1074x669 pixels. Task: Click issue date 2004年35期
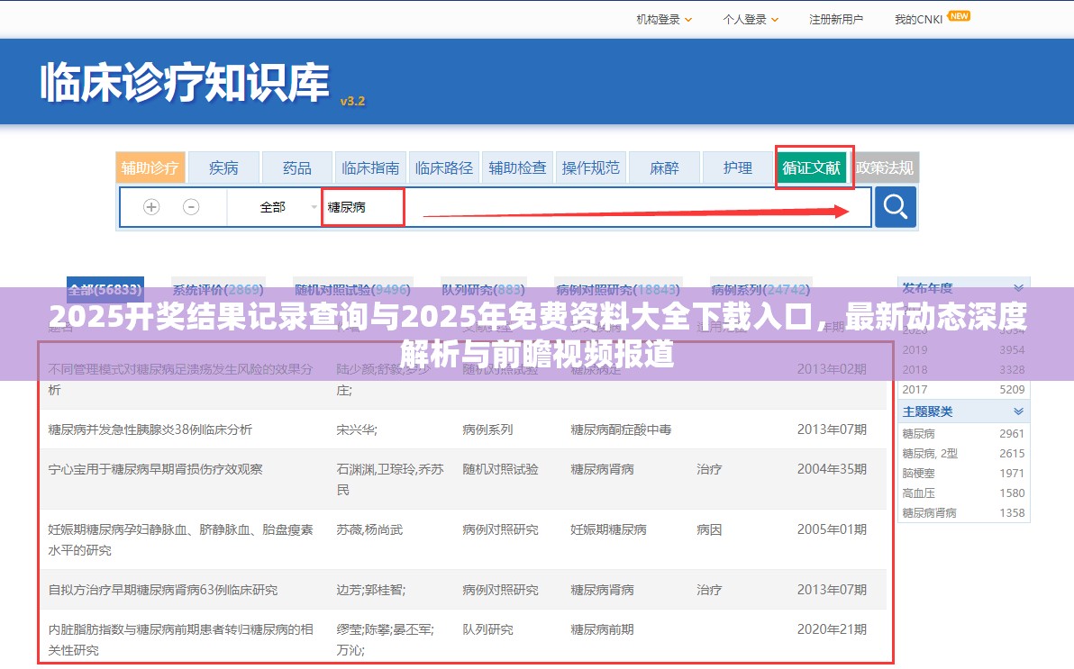tap(832, 470)
